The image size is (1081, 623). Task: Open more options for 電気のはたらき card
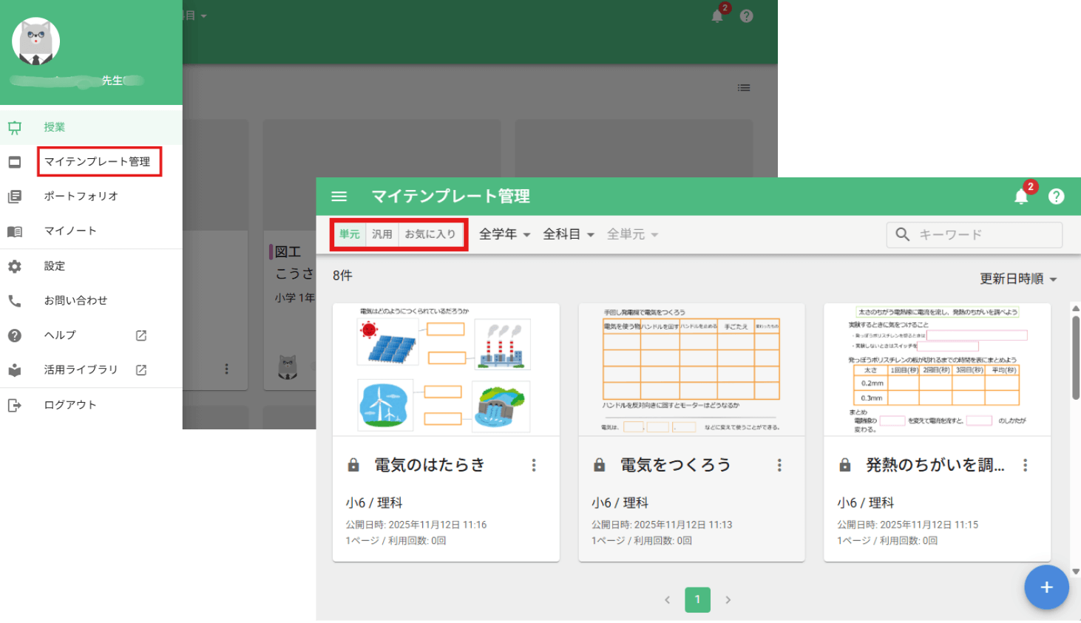534,465
